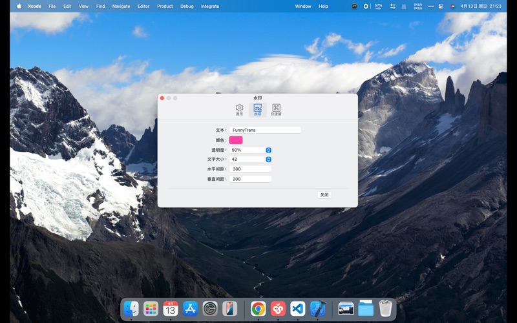The image size is (517, 323).
Task: Open the 通用 (General) settings tab
Action: (x=239, y=109)
